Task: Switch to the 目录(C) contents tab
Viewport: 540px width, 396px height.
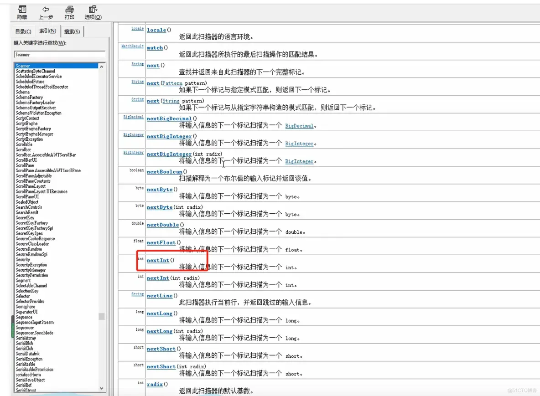Action: point(23,31)
